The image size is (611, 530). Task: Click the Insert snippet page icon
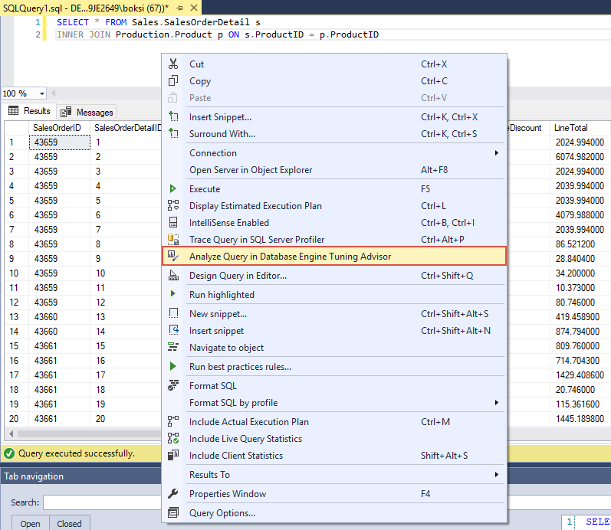[173, 330]
